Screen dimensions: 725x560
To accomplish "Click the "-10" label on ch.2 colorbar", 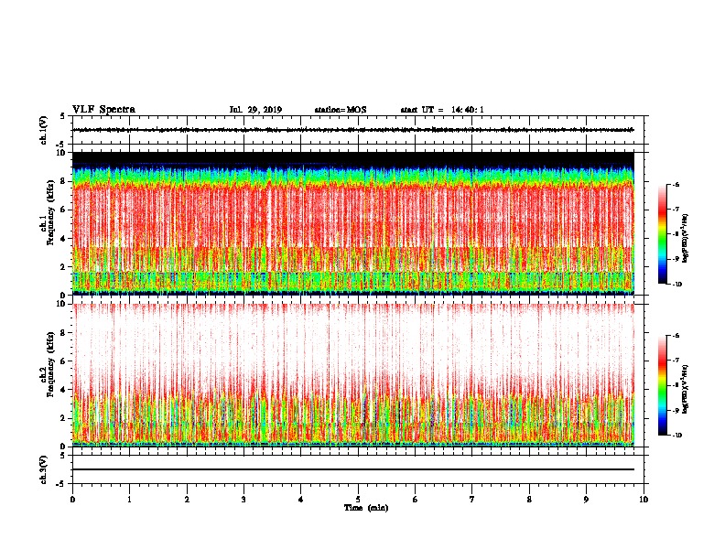I will [676, 436].
